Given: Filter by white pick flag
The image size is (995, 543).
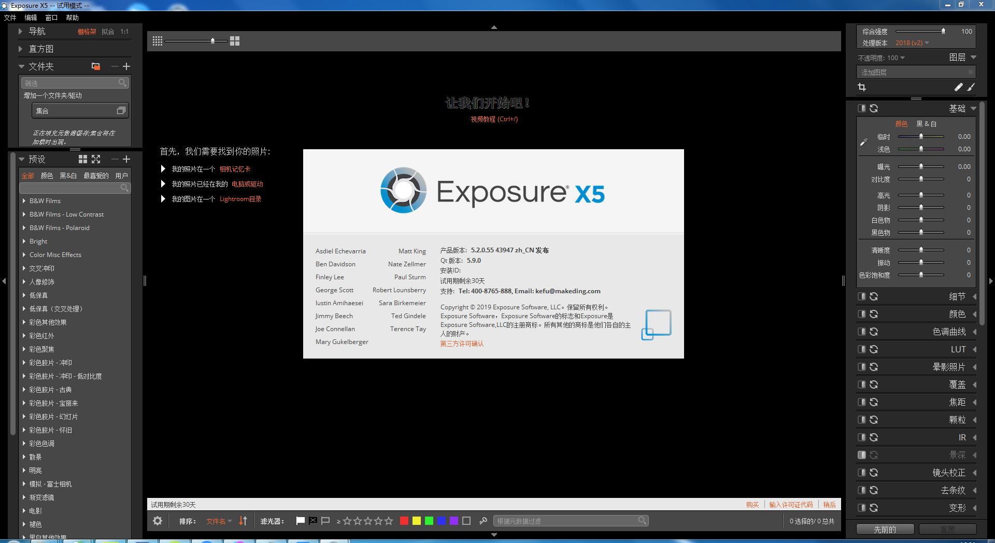Looking at the screenshot, I should coord(300,521).
